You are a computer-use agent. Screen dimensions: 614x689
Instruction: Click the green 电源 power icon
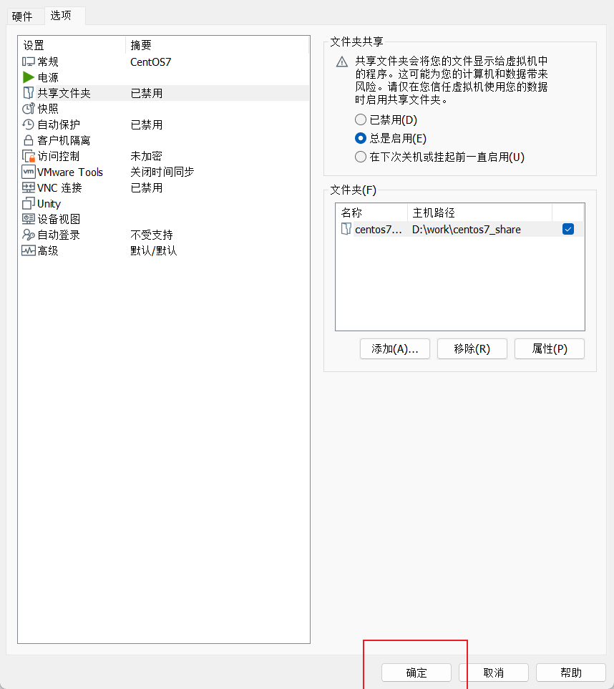29,77
